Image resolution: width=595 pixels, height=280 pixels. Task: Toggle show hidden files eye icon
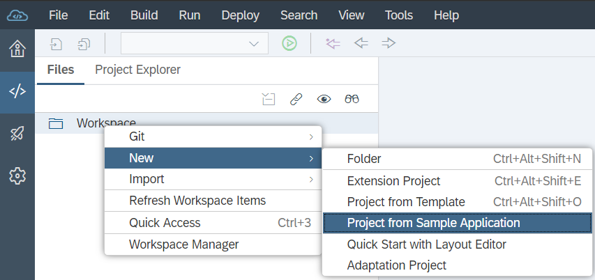(x=324, y=100)
